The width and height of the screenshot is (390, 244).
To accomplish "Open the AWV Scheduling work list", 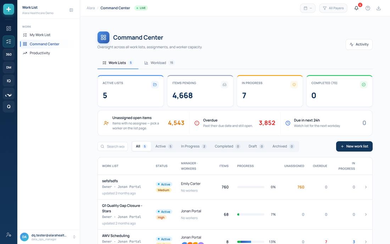I will pyautogui.click(x=116, y=235).
